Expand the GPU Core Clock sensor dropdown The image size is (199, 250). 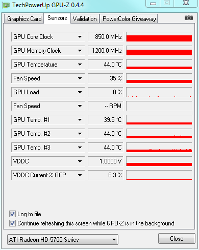pos(80,37)
